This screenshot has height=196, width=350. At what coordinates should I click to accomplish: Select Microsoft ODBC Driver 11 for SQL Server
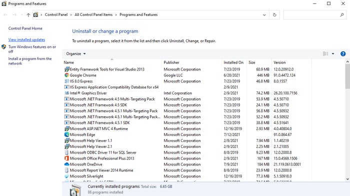click(103, 152)
